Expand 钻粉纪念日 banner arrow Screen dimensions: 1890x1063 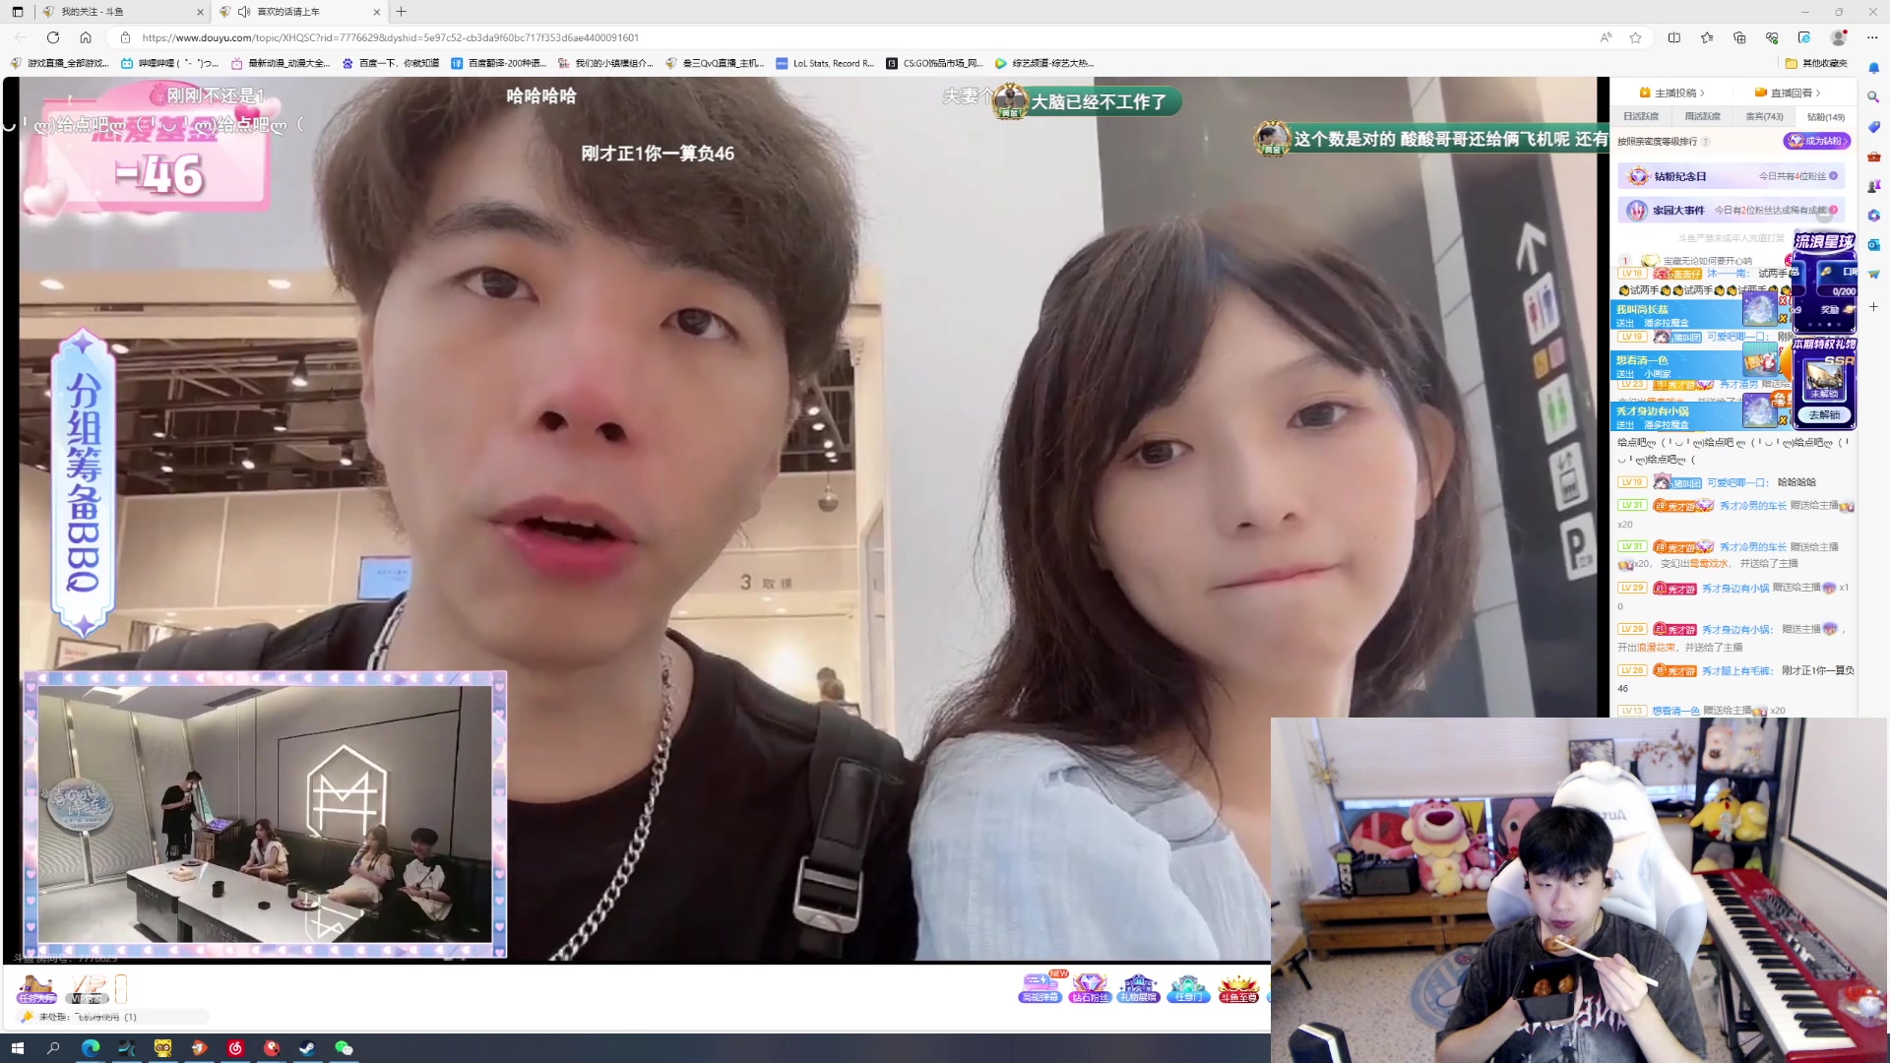pyautogui.click(x=1833, y=176)
